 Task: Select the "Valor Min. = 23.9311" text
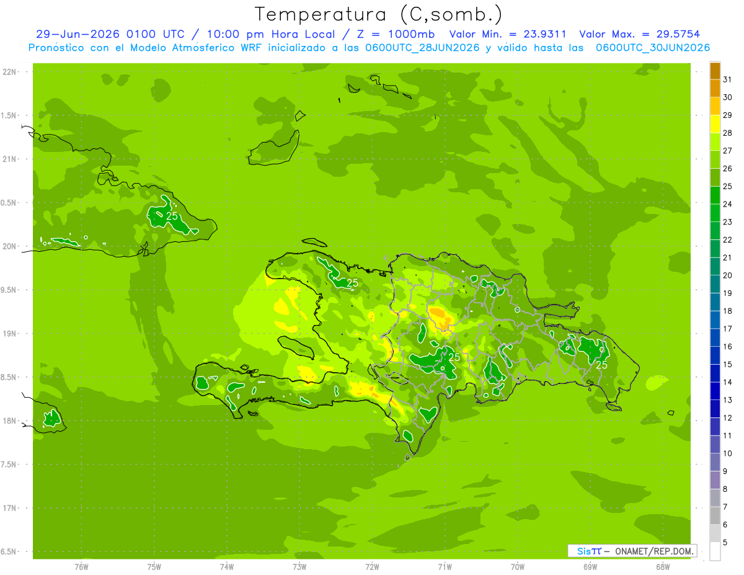[x=507, y=34]
